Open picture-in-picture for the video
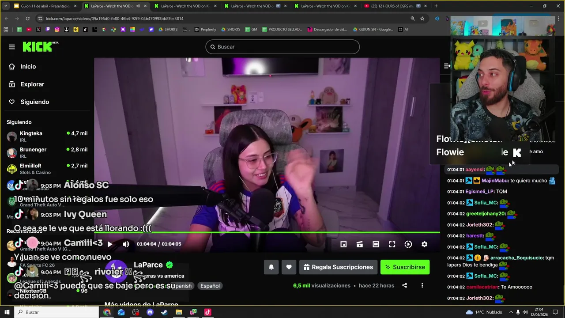This screenshot has height=318, width=565. (x=343, y=244)
